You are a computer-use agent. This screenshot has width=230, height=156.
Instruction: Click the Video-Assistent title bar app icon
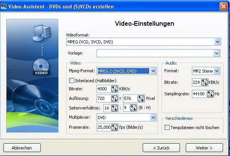4,7
